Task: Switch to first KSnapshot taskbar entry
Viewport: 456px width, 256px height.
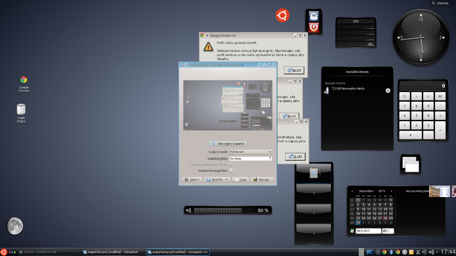Action: [x=113, y=252]
